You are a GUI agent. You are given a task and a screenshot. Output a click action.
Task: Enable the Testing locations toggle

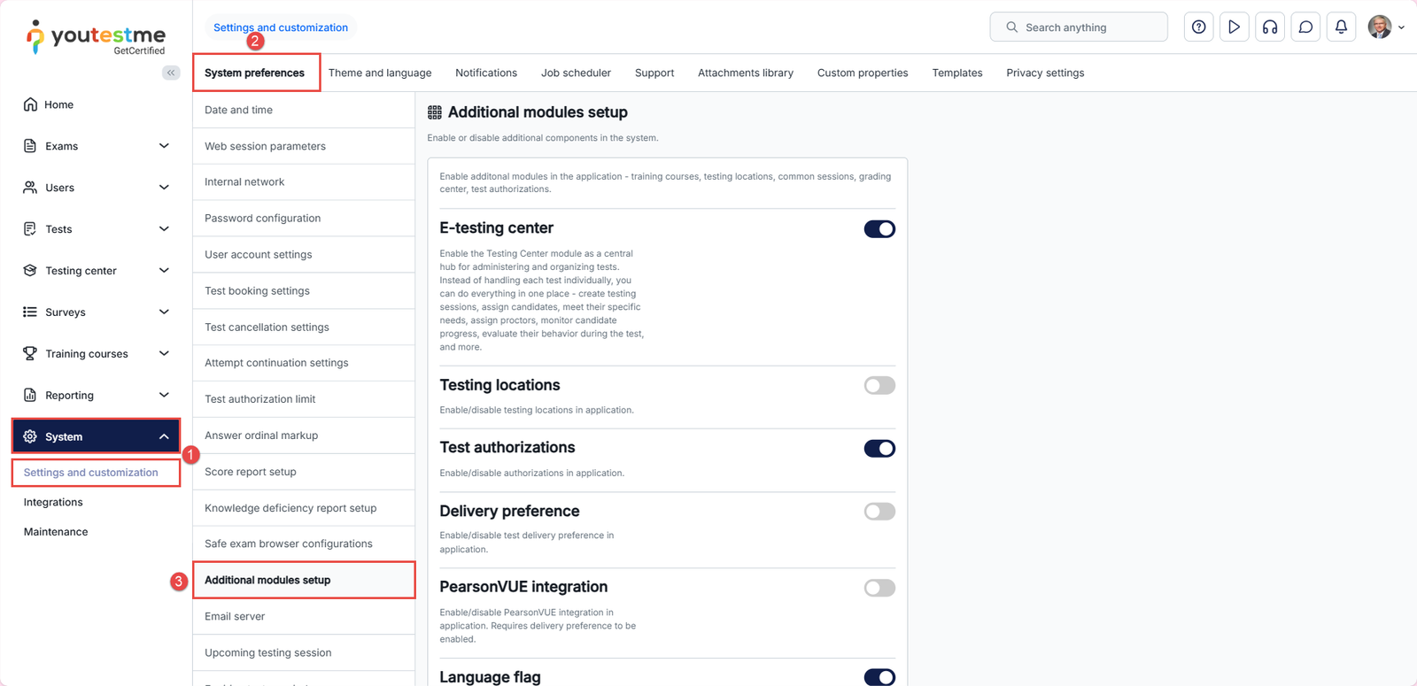point(879,385)
